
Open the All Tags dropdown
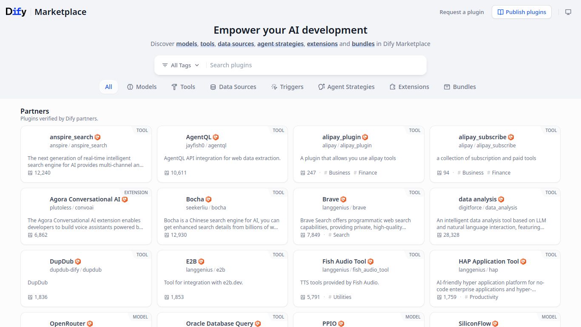pyautogui.click(x=180, y=65)
